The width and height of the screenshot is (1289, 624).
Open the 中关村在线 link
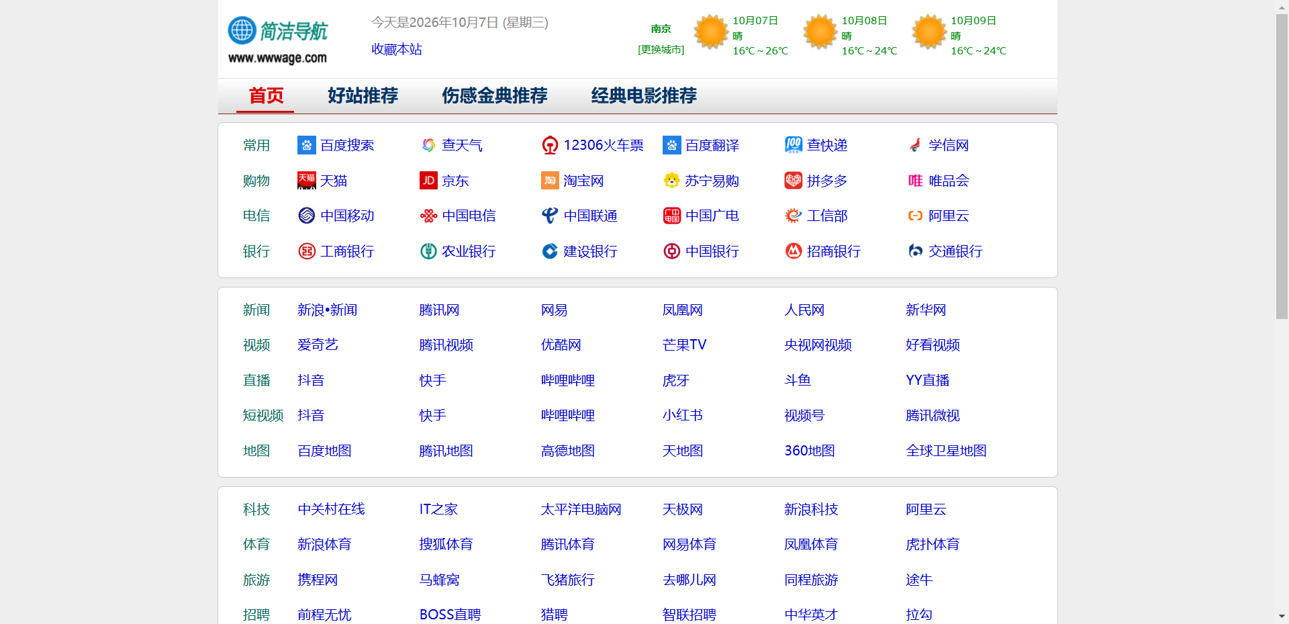(x=331, y=509)
